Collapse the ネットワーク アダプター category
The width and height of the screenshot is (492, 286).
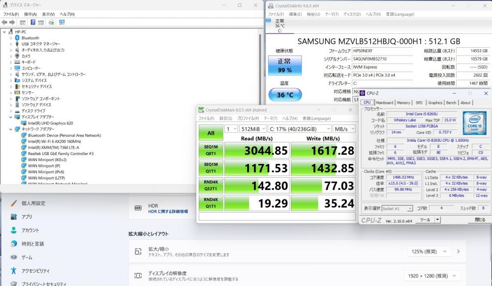[x=11, y=129]
